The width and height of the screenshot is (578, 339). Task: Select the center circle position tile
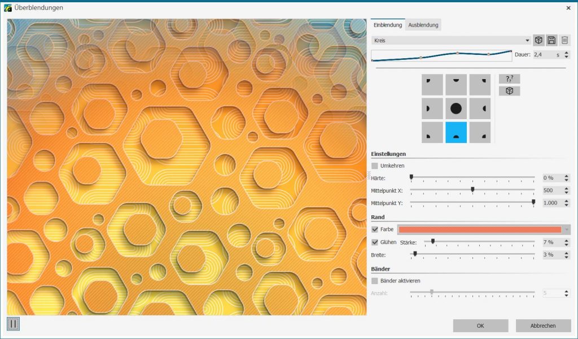pyautogui.click(x=456, y=108)
